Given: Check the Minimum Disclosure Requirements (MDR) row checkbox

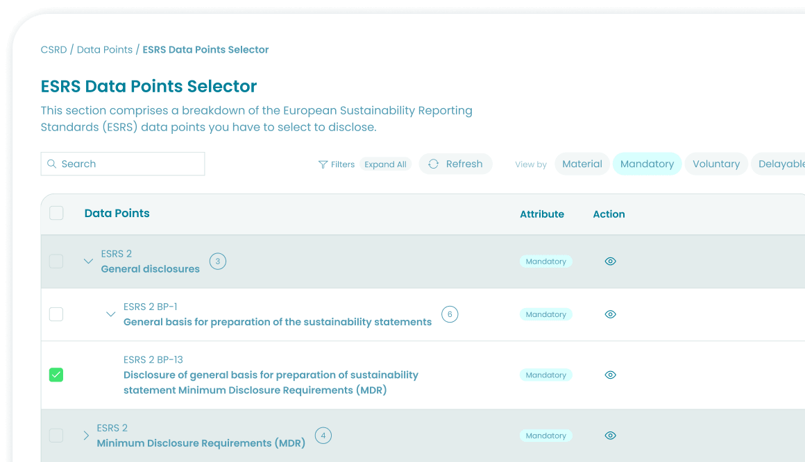Looking at the screenshot, I should tap(56, 436).
